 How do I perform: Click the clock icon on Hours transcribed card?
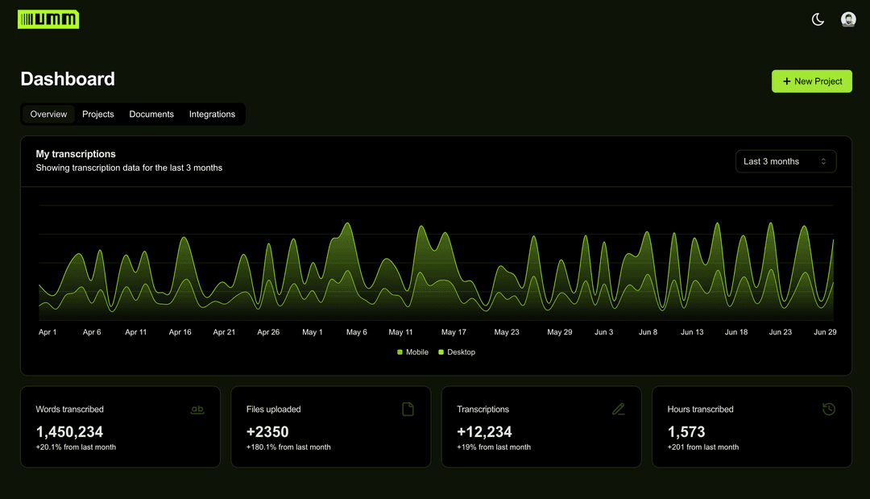coord(829,410)
